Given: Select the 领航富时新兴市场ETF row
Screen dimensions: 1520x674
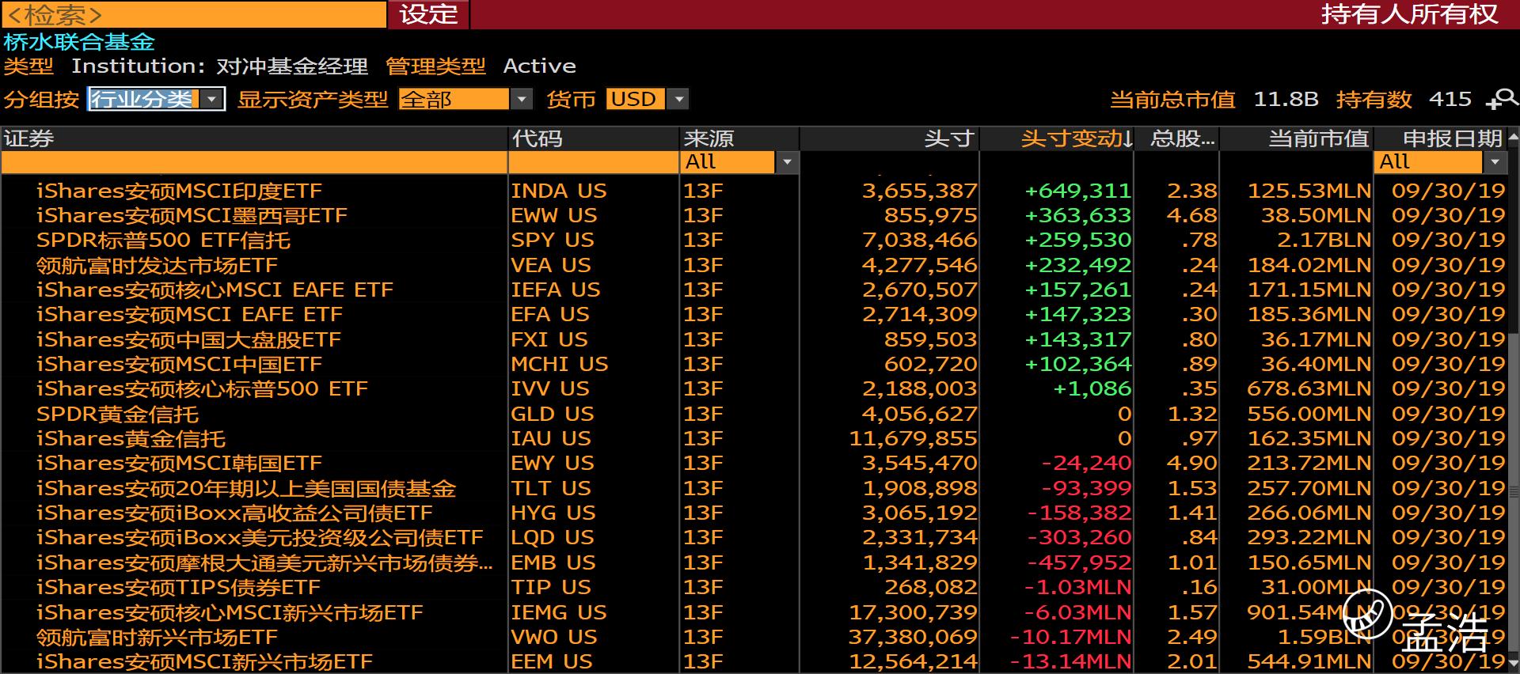Looking at the screenshot, I should coord(754,637).
